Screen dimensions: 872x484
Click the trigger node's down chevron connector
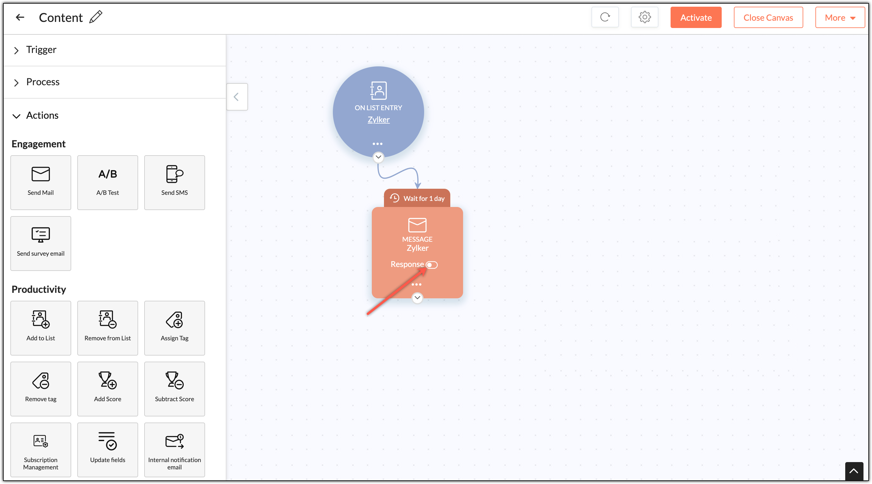click(378, 157)
